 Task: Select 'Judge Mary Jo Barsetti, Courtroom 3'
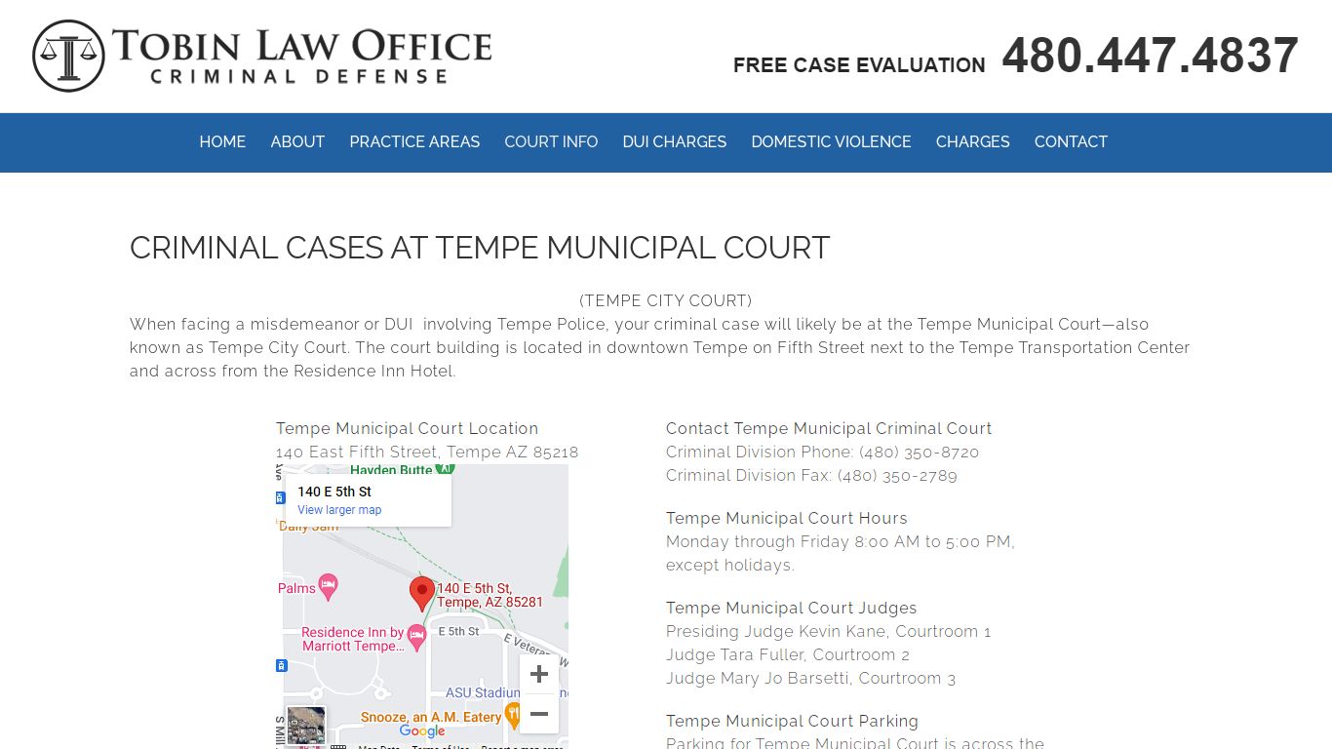tap(810, 679)
